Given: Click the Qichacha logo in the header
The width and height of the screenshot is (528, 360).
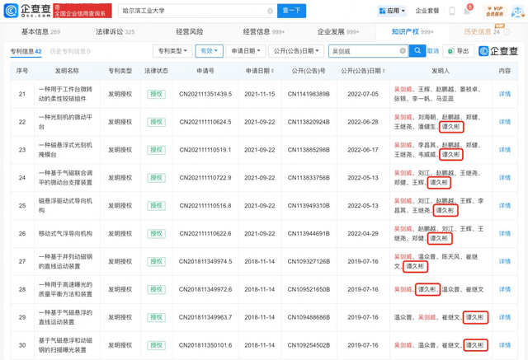Looking at the screenshot, I should 28,10.
